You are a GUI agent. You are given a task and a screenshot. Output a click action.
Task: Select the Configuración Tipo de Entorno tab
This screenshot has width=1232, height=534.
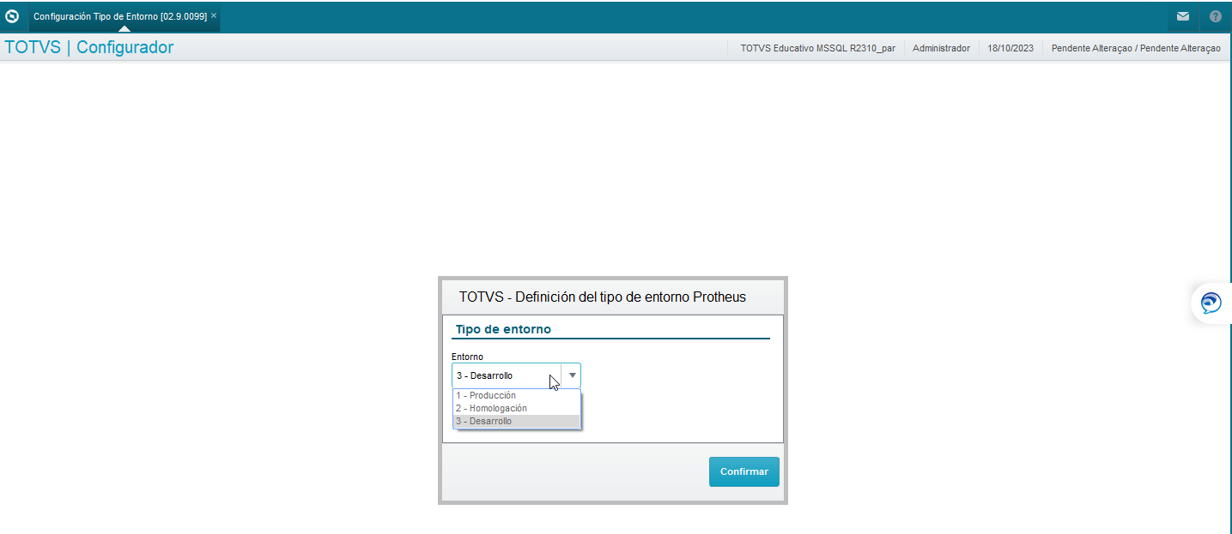(124, 16)
